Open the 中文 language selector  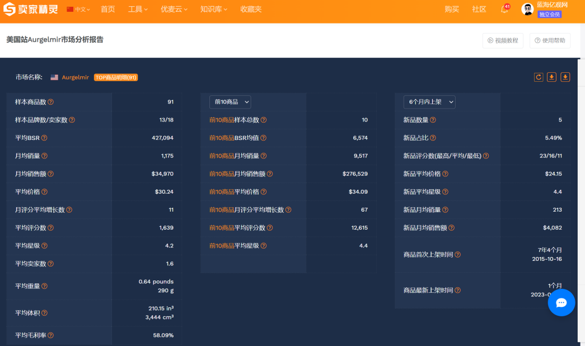(x=78, y=10)
